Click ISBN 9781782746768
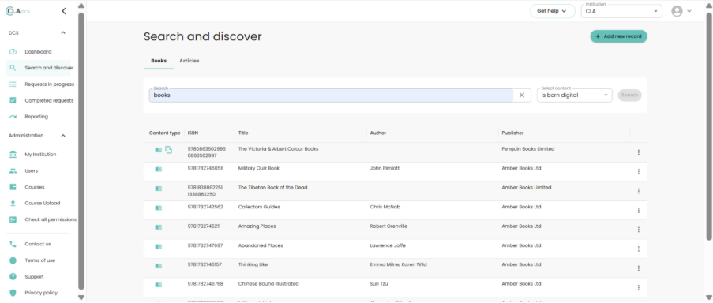This screenshot has width=713, height=303. [x=205, y=284]
